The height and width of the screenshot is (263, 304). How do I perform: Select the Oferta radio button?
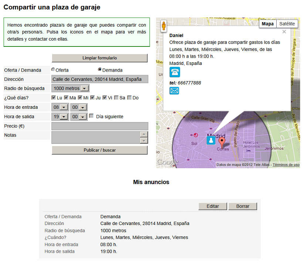[53, 69]
